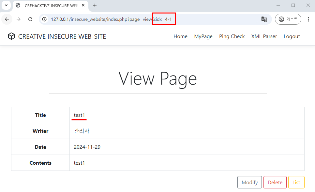This screenshot has width=315, height=192.
Task: Minimize the browser window
Action: tap(278, 6)
